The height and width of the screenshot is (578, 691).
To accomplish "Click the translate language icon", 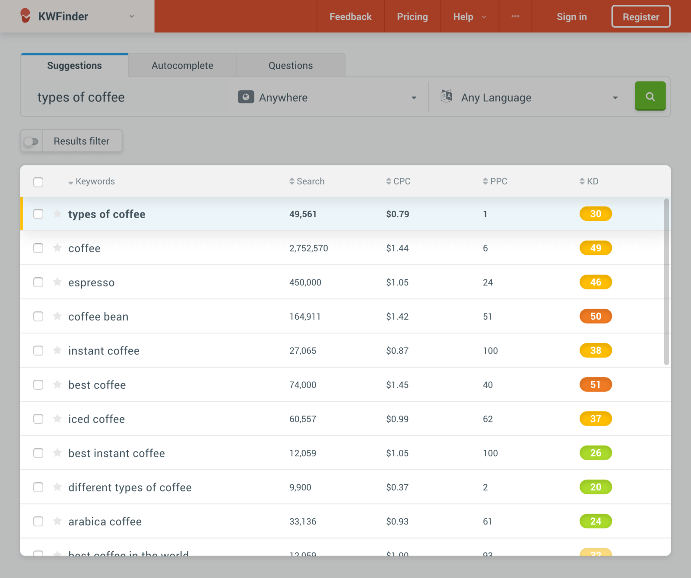I will [x=447, y=96].
